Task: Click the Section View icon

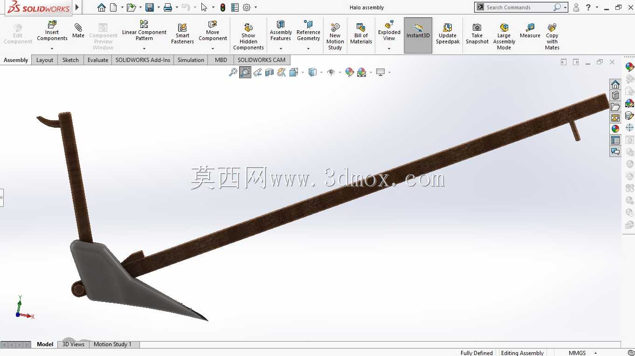Action: [269, 72]
